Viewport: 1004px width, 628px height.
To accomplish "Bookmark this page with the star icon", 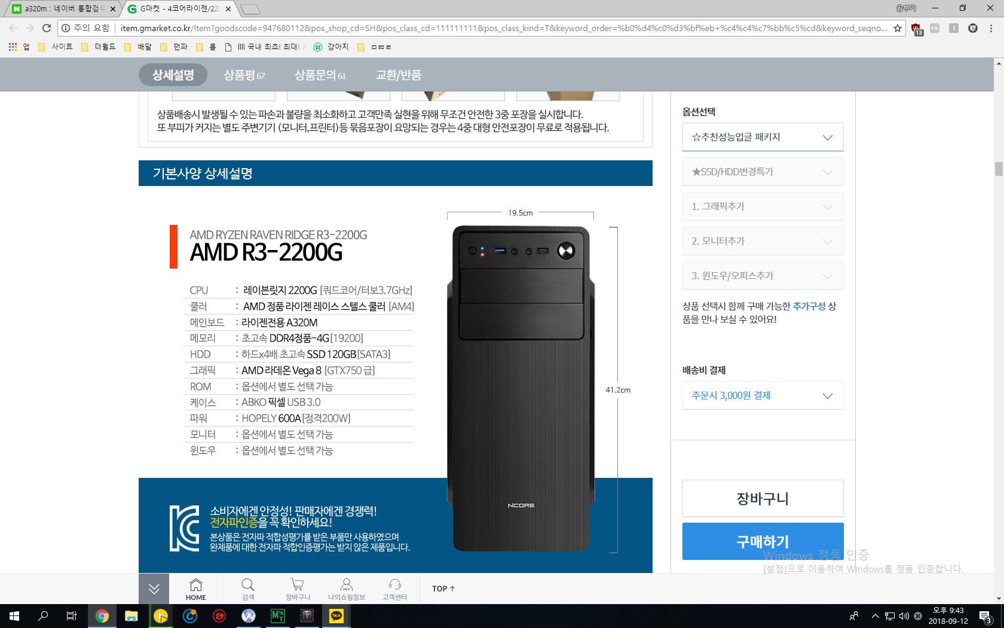I will click(x=898, y=28).
